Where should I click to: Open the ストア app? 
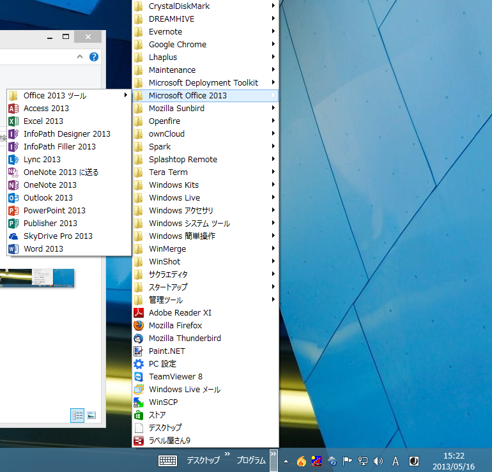206,415
